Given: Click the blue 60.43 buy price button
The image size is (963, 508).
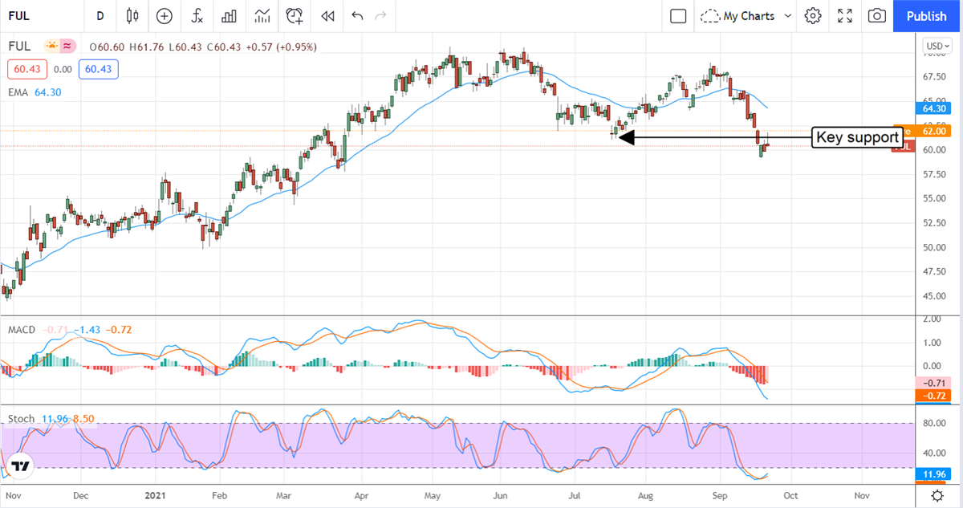Looking at the screenshot, I should (x=98, y=69).
